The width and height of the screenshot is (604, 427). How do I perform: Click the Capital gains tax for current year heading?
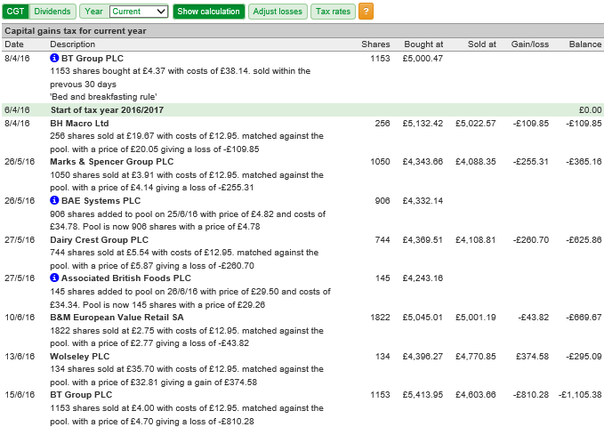76,31
